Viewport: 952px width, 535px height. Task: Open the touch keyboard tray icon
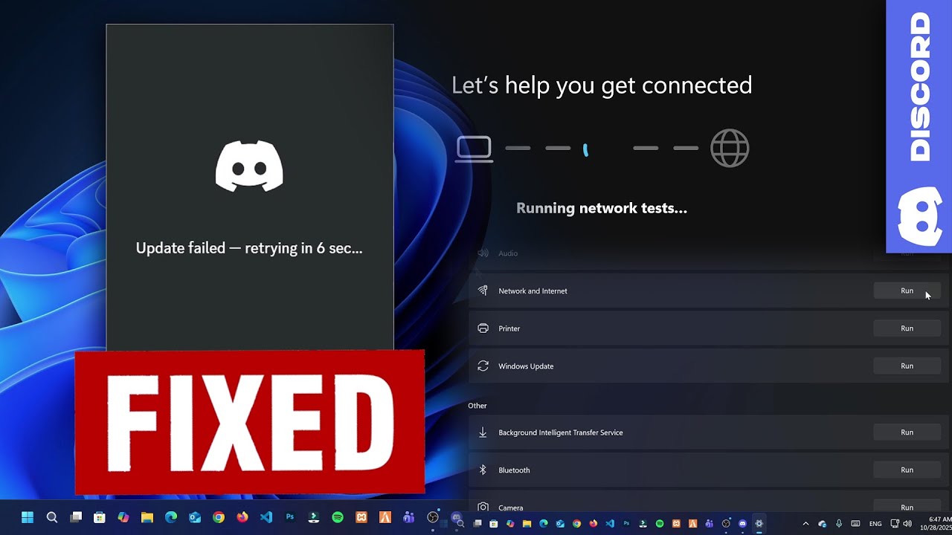pos(855,524)
